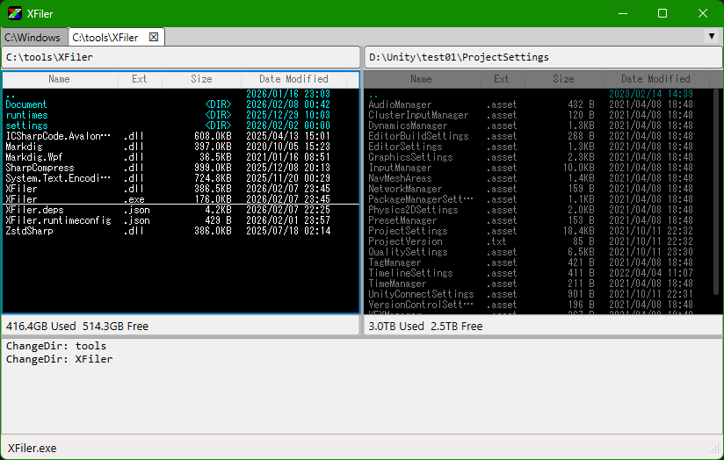The width and height of the screenshot is (724, 460).
Task: Click the 'ChangeDir: tools' log line
Action: tap(56, 346)
